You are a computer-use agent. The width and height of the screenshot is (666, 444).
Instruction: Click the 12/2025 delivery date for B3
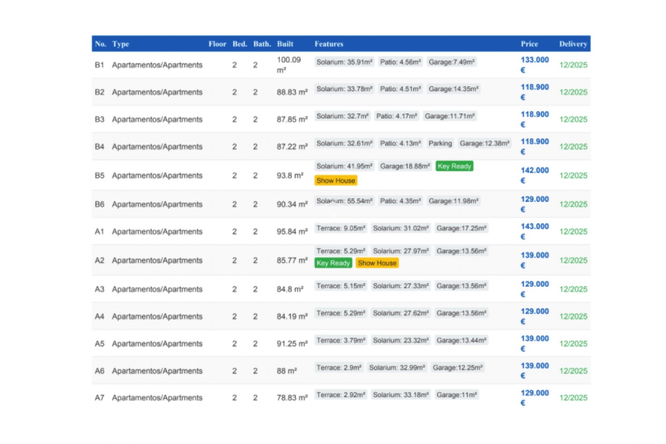573,119
